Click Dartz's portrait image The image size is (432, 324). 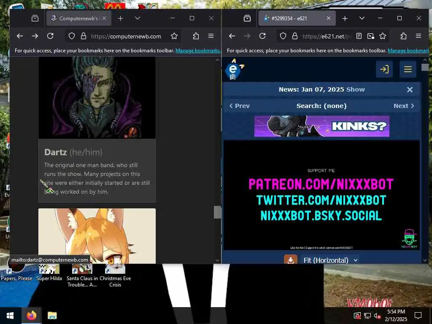[97, 98]
